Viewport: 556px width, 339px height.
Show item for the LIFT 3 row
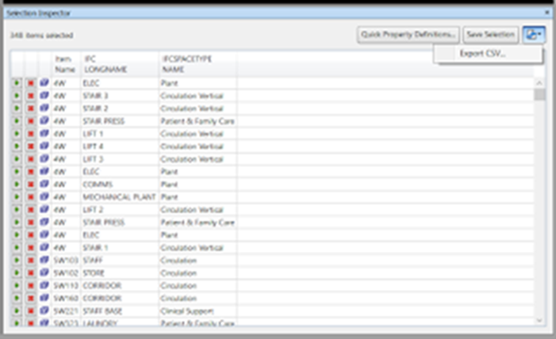(x=17, y=159)
